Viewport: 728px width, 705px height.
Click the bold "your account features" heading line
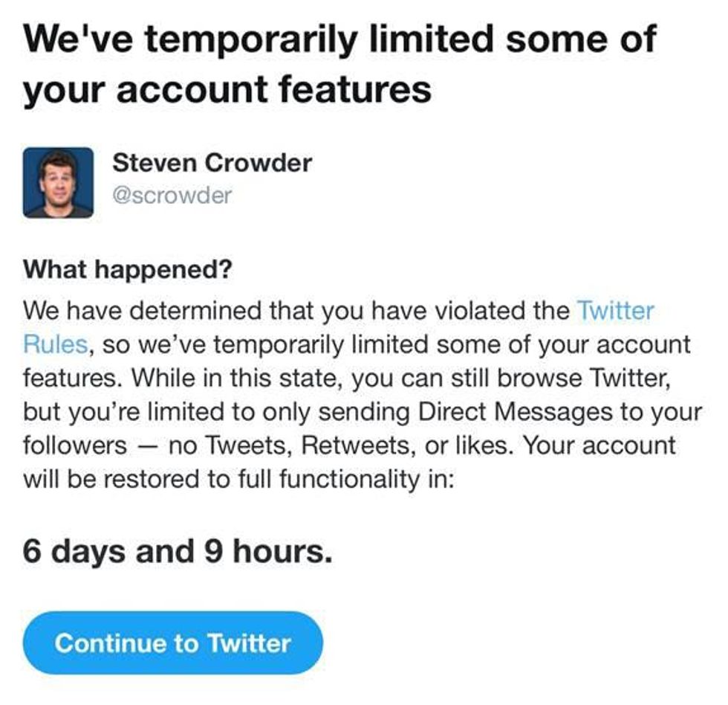(x=227, y=89)
